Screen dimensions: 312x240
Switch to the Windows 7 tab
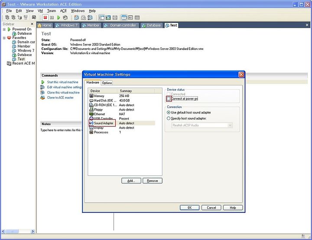pyautogui.click(x=67, y=25)
